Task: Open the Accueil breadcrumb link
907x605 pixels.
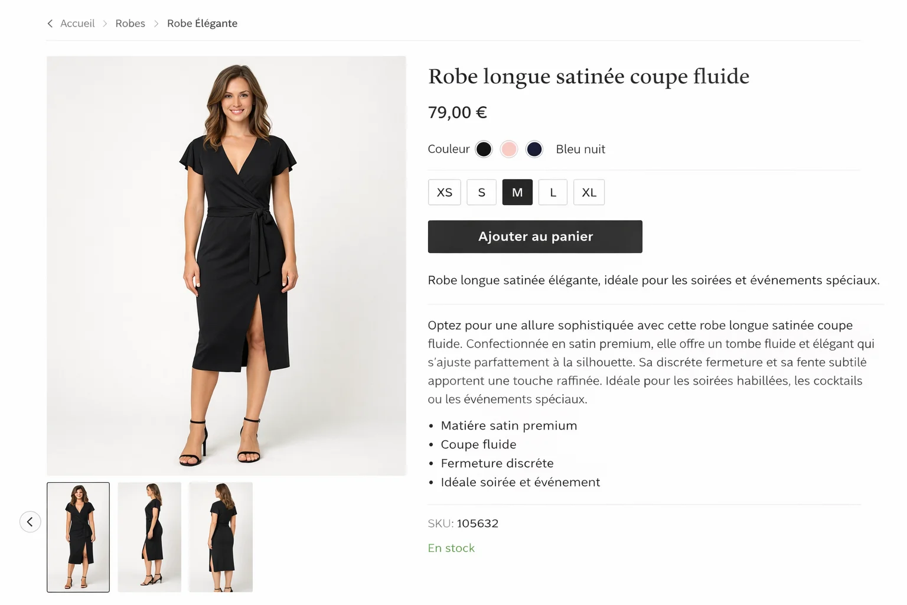Action: (x=77, y=23)
